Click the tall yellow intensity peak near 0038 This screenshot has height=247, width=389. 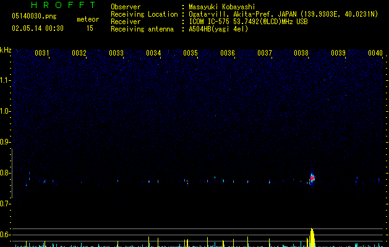click(312, 237)
